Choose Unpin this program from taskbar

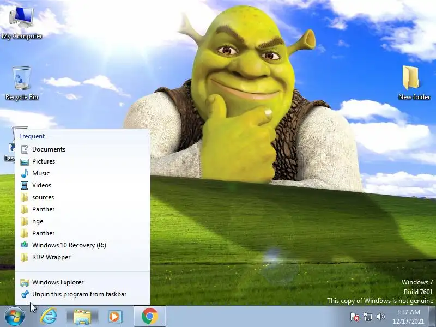(x=83, y=294)
